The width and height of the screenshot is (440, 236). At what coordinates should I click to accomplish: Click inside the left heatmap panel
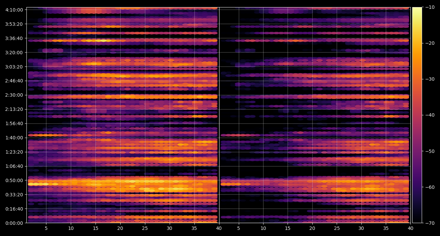[123, 115]
